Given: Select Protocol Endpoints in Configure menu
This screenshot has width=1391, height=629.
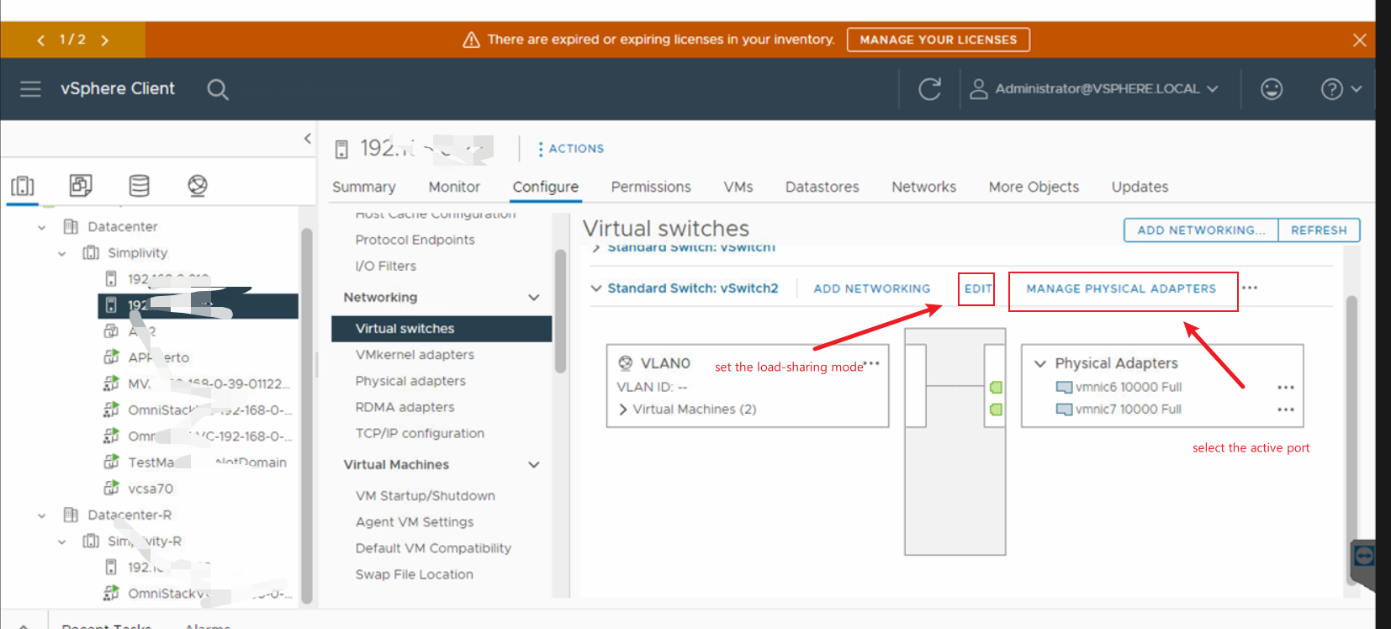Looking at the screenshot, I should tap(415, 240).
